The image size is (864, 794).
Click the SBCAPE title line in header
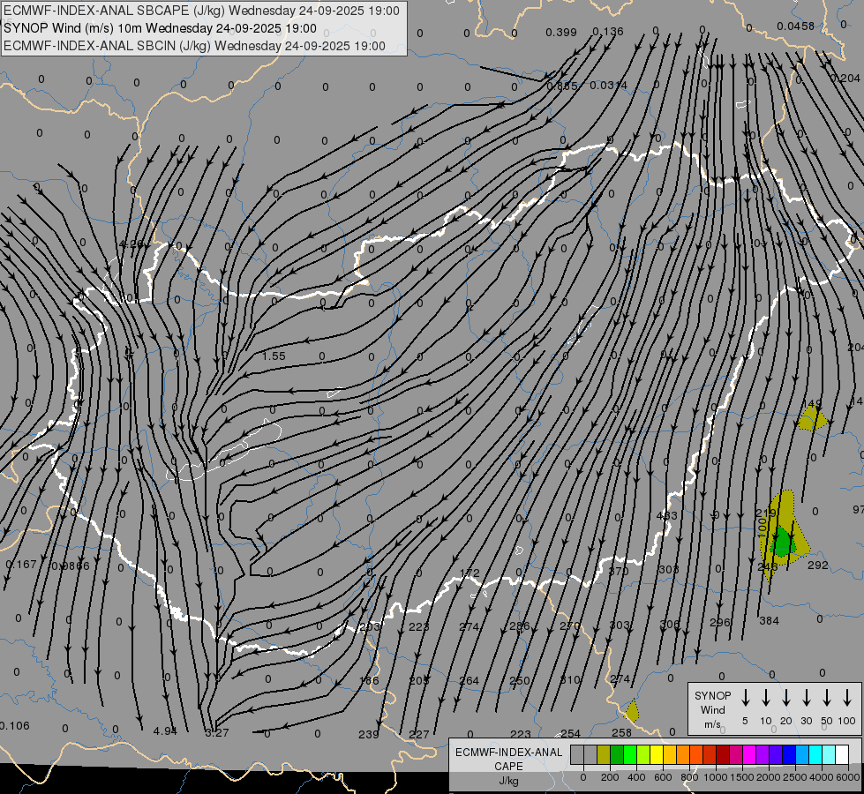(x=201, y=11)
